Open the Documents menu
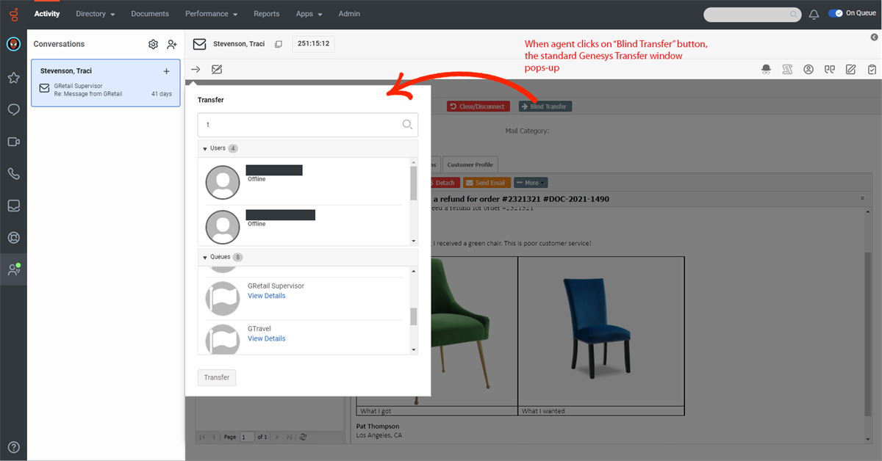Image resolution: width=882 pixels, height=461 pixels. (150, 14)
